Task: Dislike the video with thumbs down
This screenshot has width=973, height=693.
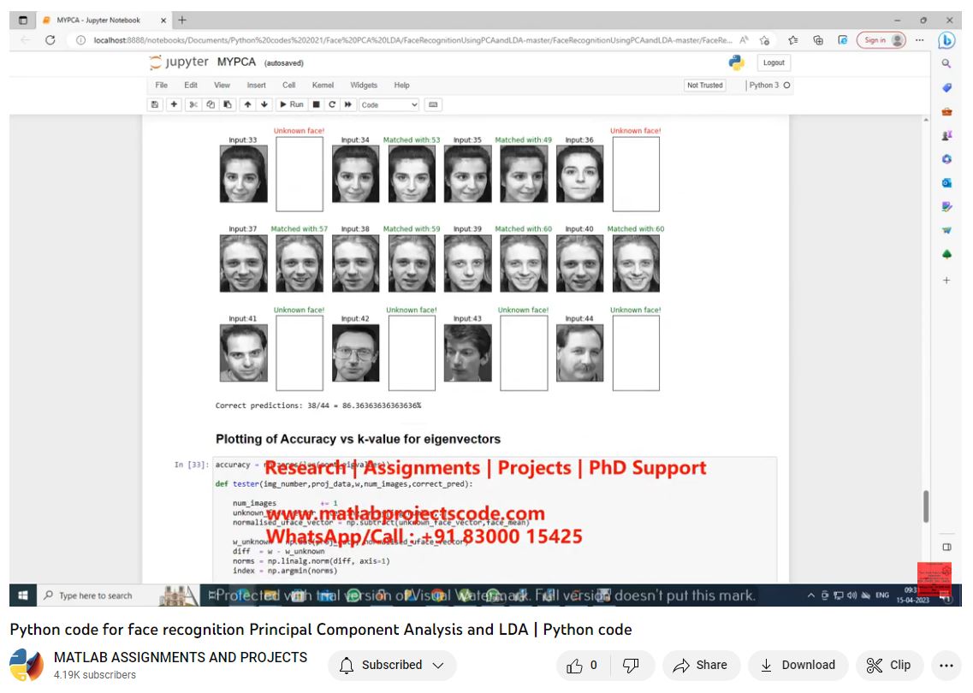Action: pos(632,665)
